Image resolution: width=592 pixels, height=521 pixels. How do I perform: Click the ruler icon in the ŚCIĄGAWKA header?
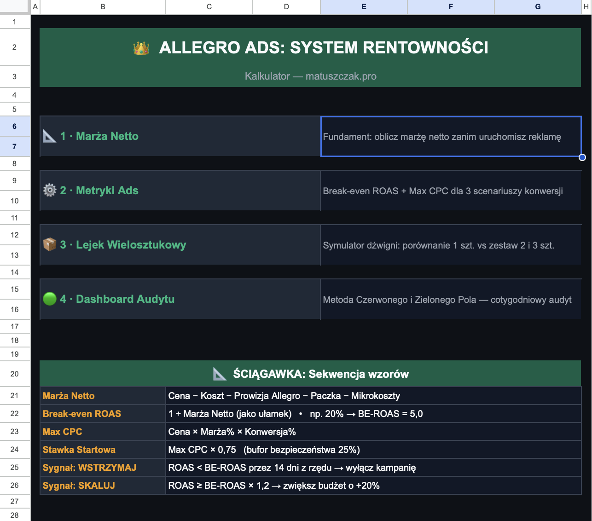(x=220, y=374)
